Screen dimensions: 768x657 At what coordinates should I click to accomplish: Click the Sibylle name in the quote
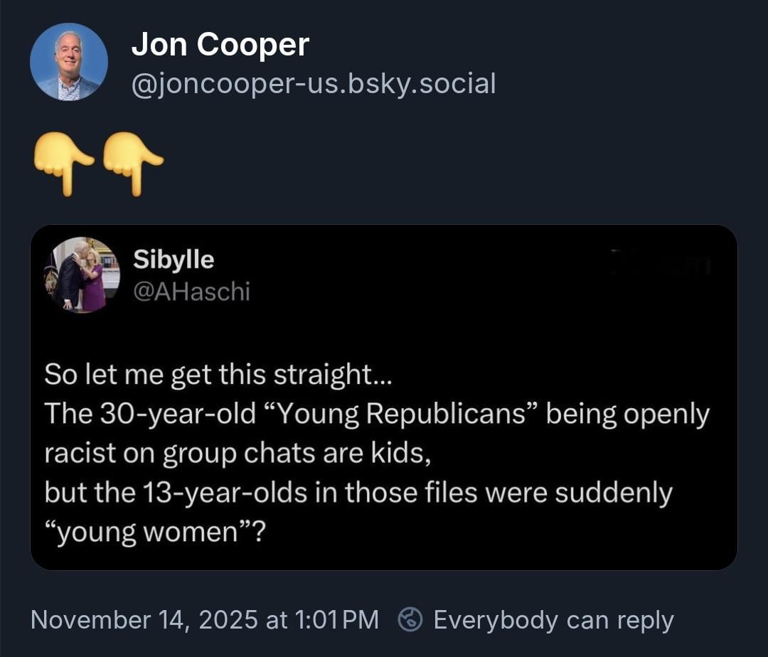[x=174, y=260]
